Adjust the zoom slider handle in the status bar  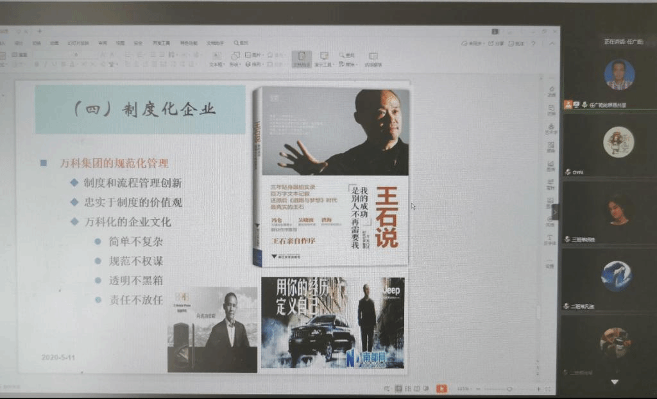[509, 389]
